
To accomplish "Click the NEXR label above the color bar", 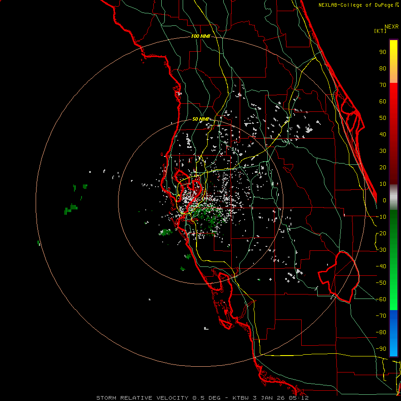I will click(x=392, y=27).
